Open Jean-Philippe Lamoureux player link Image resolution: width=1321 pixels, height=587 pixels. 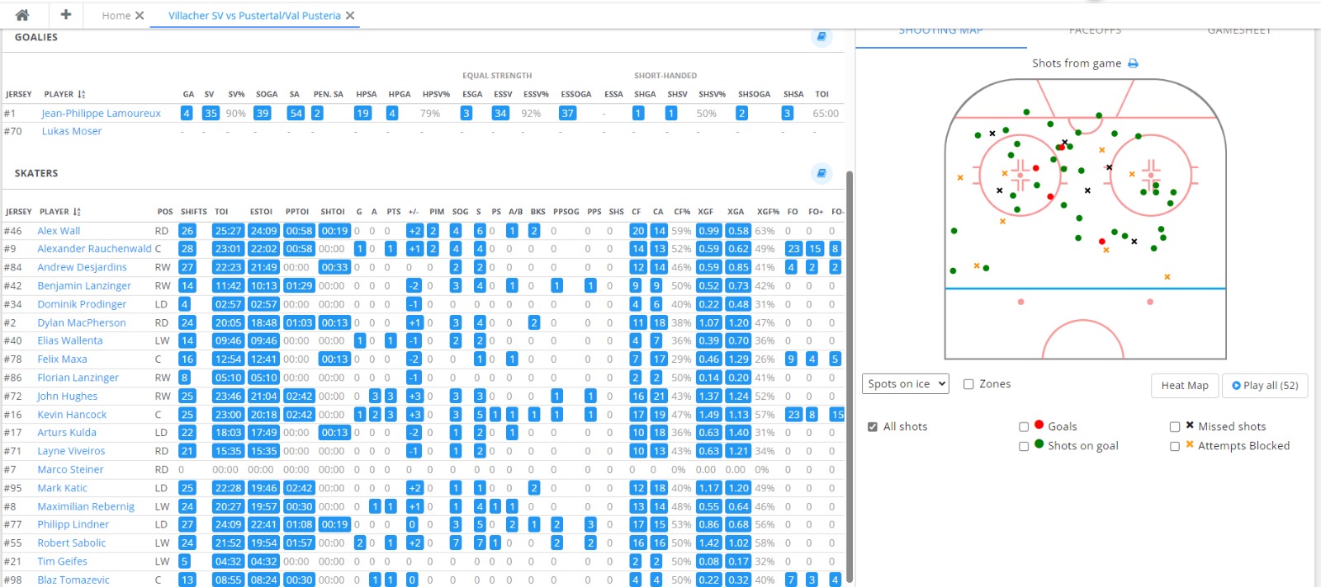[x=101, y=114]
